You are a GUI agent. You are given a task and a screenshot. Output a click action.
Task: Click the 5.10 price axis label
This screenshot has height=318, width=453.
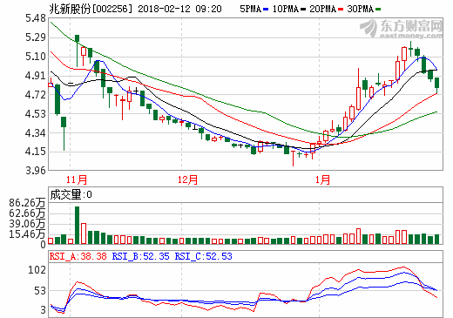tap(36, 57)
